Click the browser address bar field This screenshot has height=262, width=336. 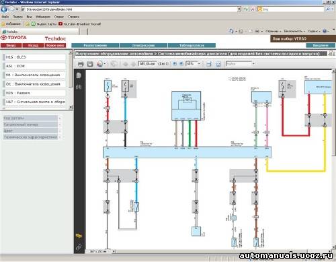[x=130, y=9]
